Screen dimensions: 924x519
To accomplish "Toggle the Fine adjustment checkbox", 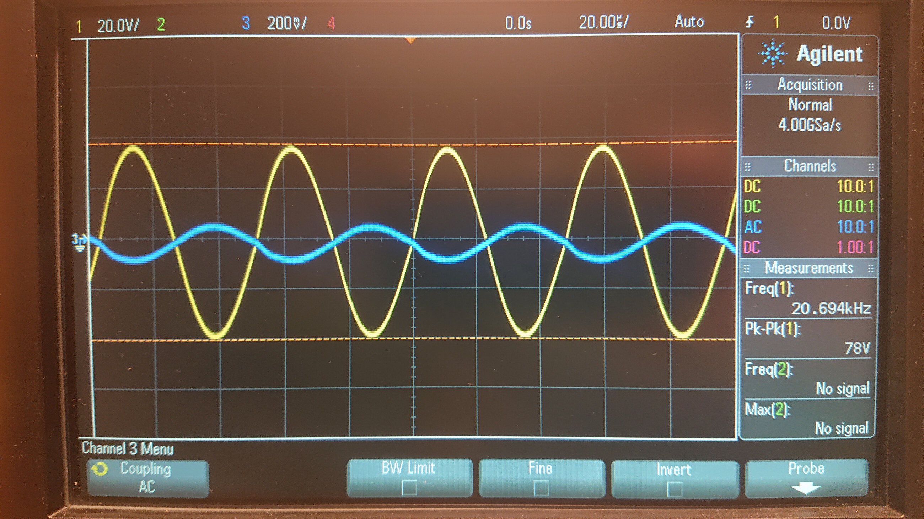I will coord(541,488).
